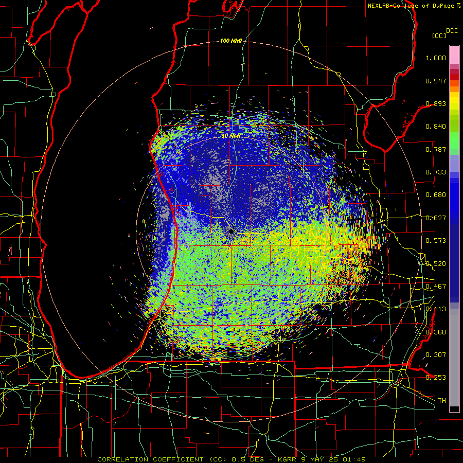
Task: Click the large gray segment of color bar
Action: [454, 358]
